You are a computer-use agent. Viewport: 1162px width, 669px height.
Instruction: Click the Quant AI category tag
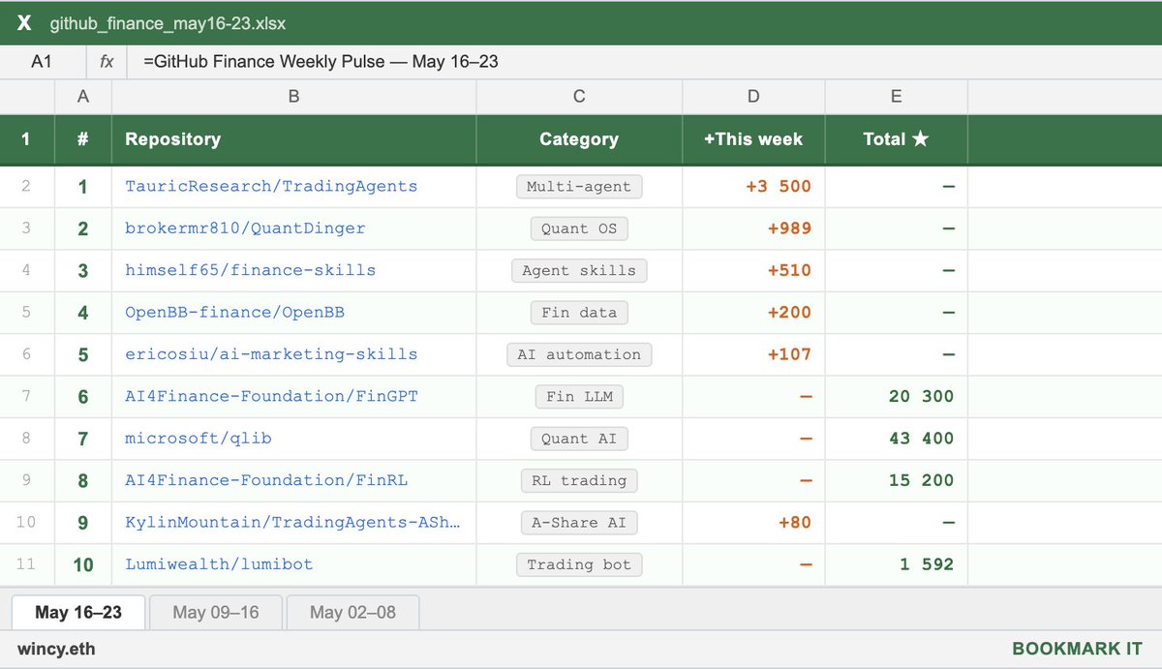coord(579,439)
